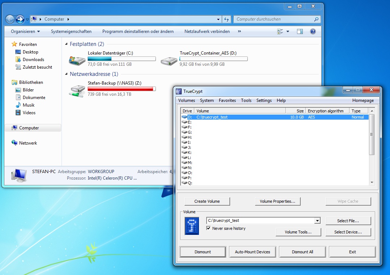
Task: Click the search magnifier in Explorer
Action: [316, 19]
